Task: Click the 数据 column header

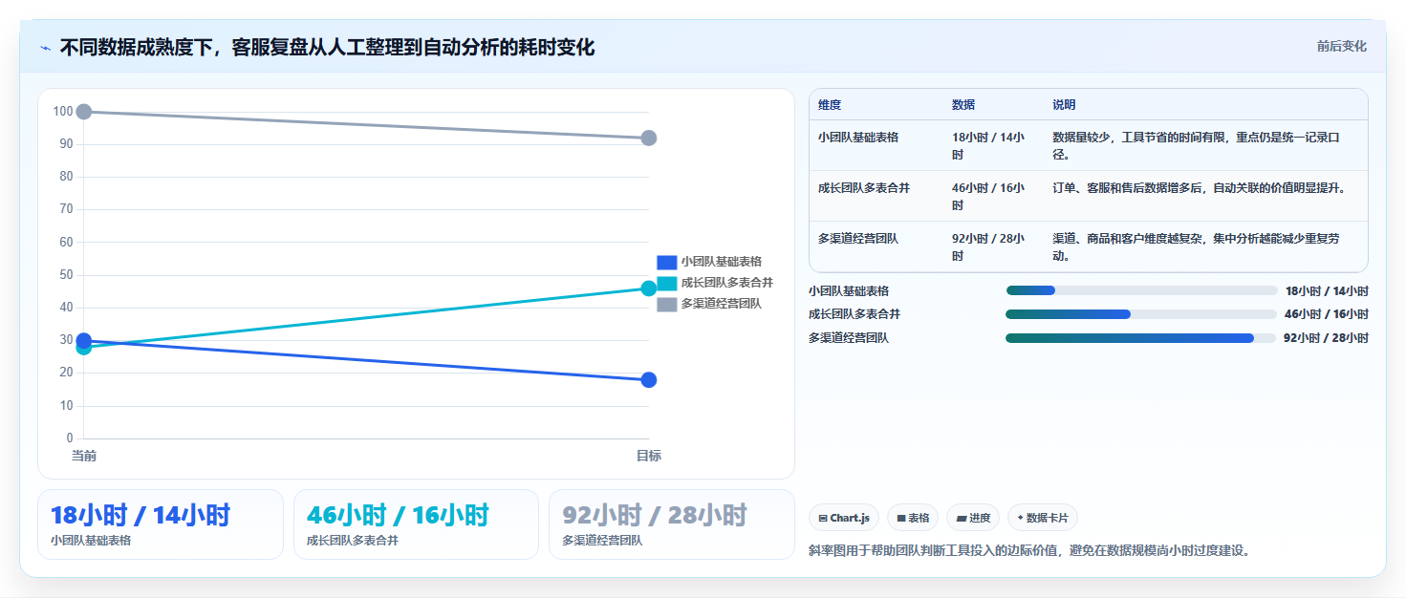Action: (x=963, y=105)
